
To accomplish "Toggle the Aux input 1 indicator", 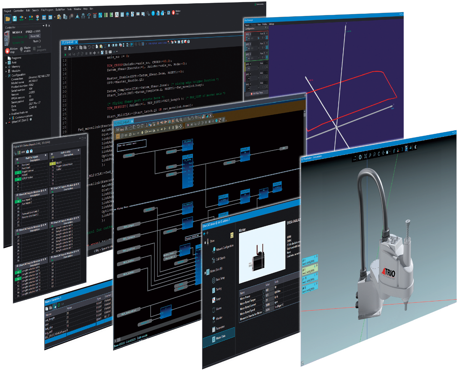I will click(x=18, y=202).
